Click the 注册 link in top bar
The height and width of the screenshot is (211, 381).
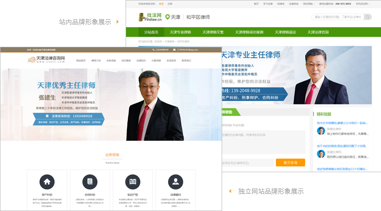click(170, 4)
